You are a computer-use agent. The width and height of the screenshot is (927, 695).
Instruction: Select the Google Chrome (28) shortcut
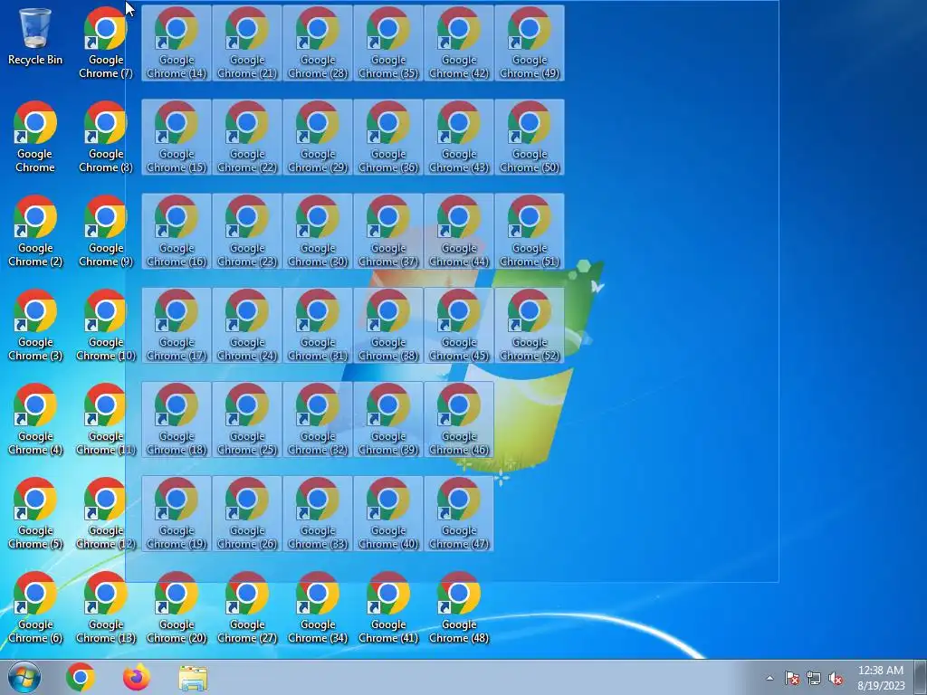[x=318, y=43]
